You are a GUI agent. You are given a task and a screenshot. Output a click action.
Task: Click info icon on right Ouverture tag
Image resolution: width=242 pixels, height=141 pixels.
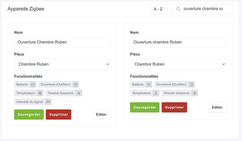191,84
